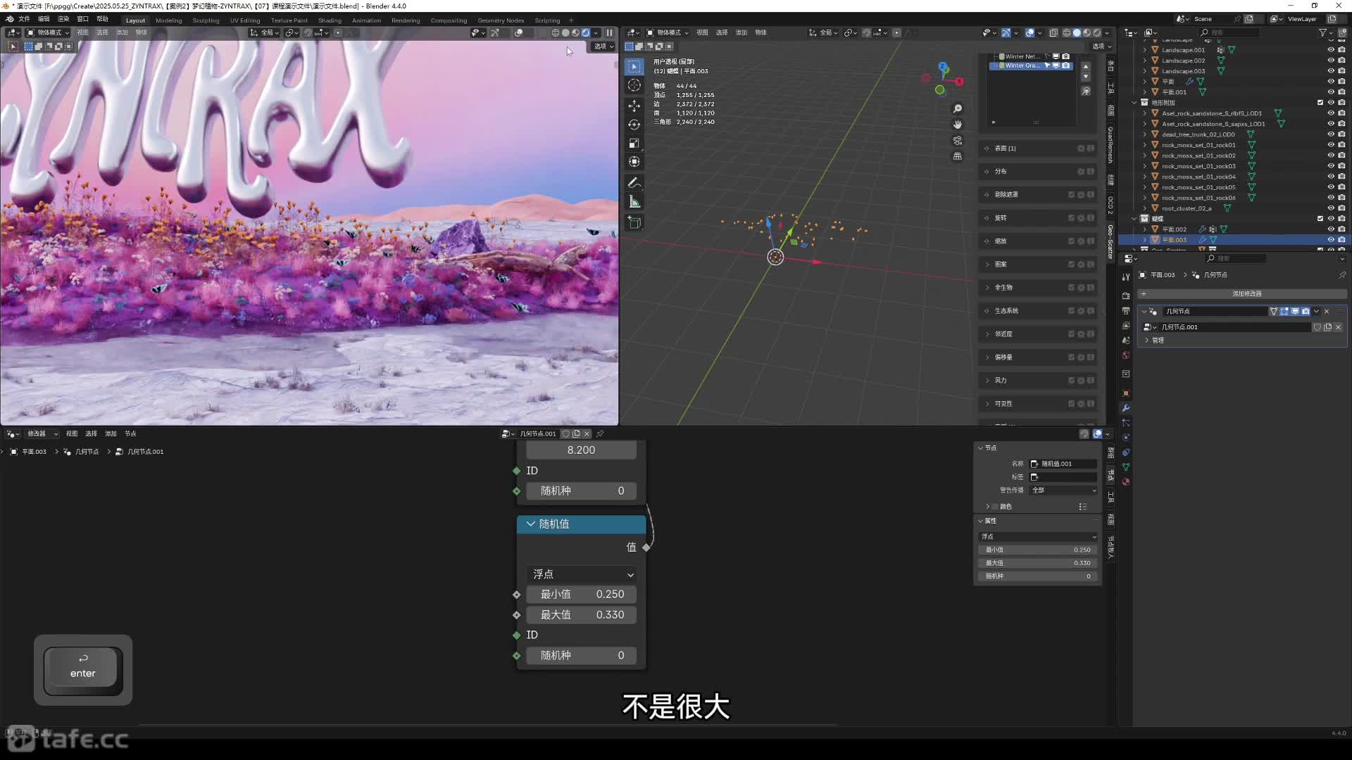The image size is (1352, 760).
Task: Open the Particles properties tab icon
Action: (x=1125, y=423)
